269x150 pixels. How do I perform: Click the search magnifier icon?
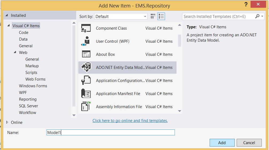[x=257, y=17]
